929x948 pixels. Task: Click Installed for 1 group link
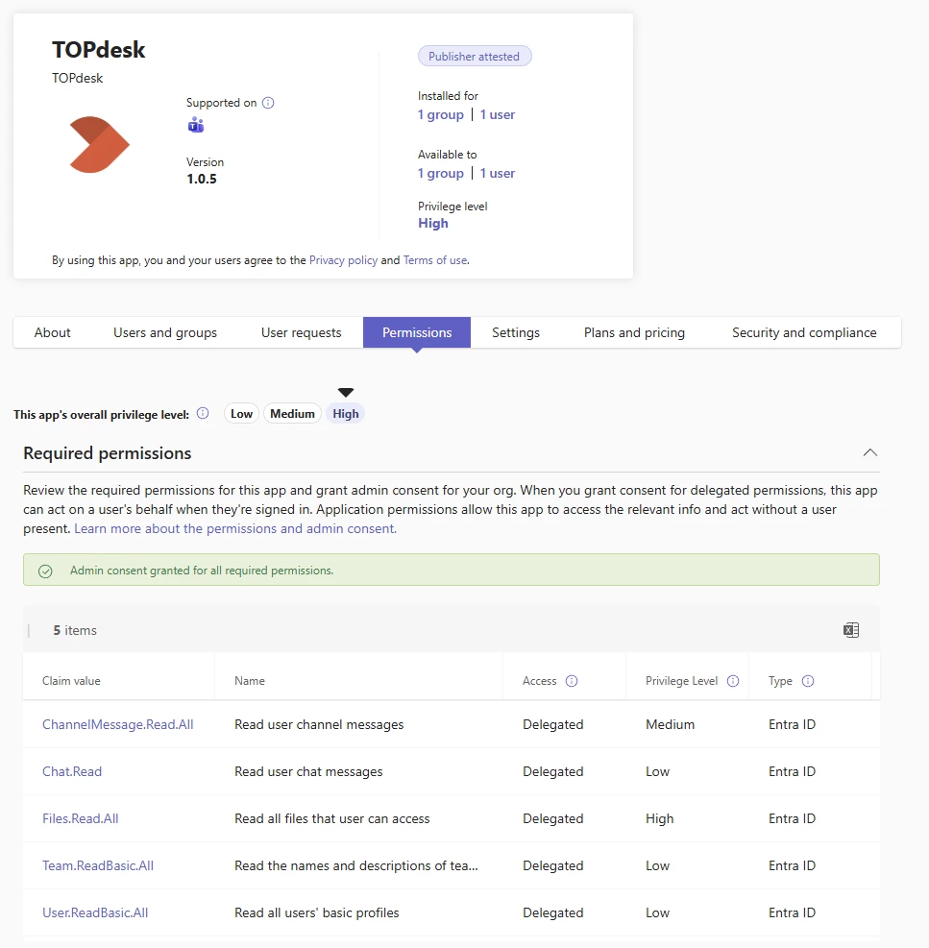(441, 114)
